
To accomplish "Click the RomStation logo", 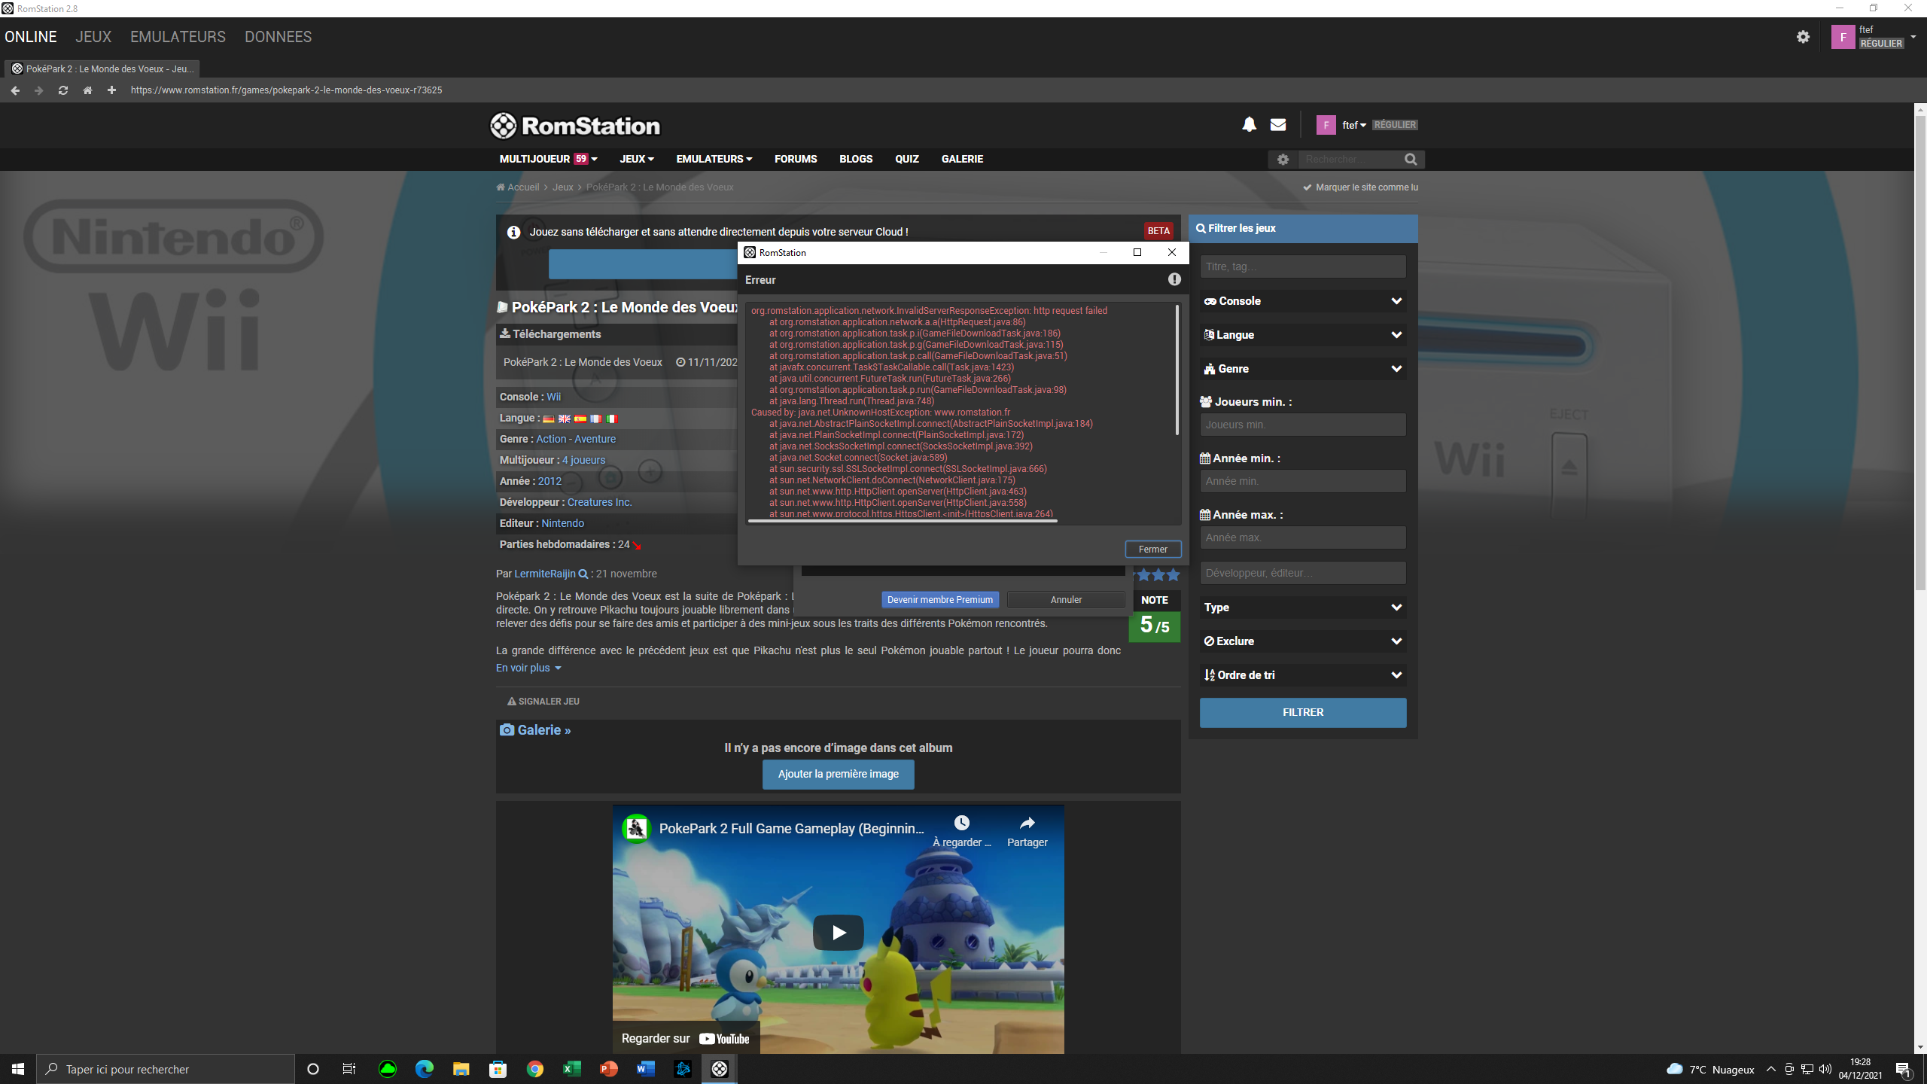I will click(x=575, y=126).
